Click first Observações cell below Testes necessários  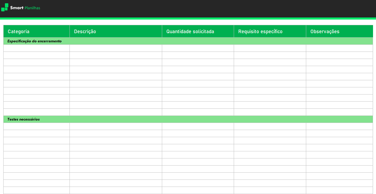tap(339, 126)
